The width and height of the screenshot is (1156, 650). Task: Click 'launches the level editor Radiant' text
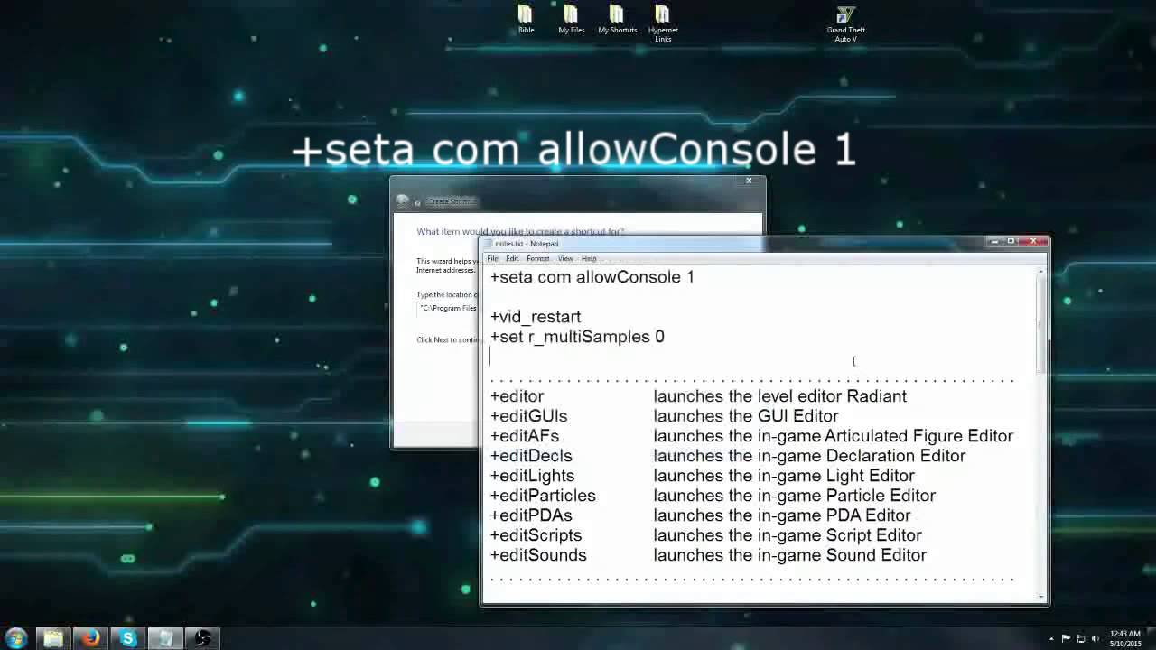(x=780, y=396)
